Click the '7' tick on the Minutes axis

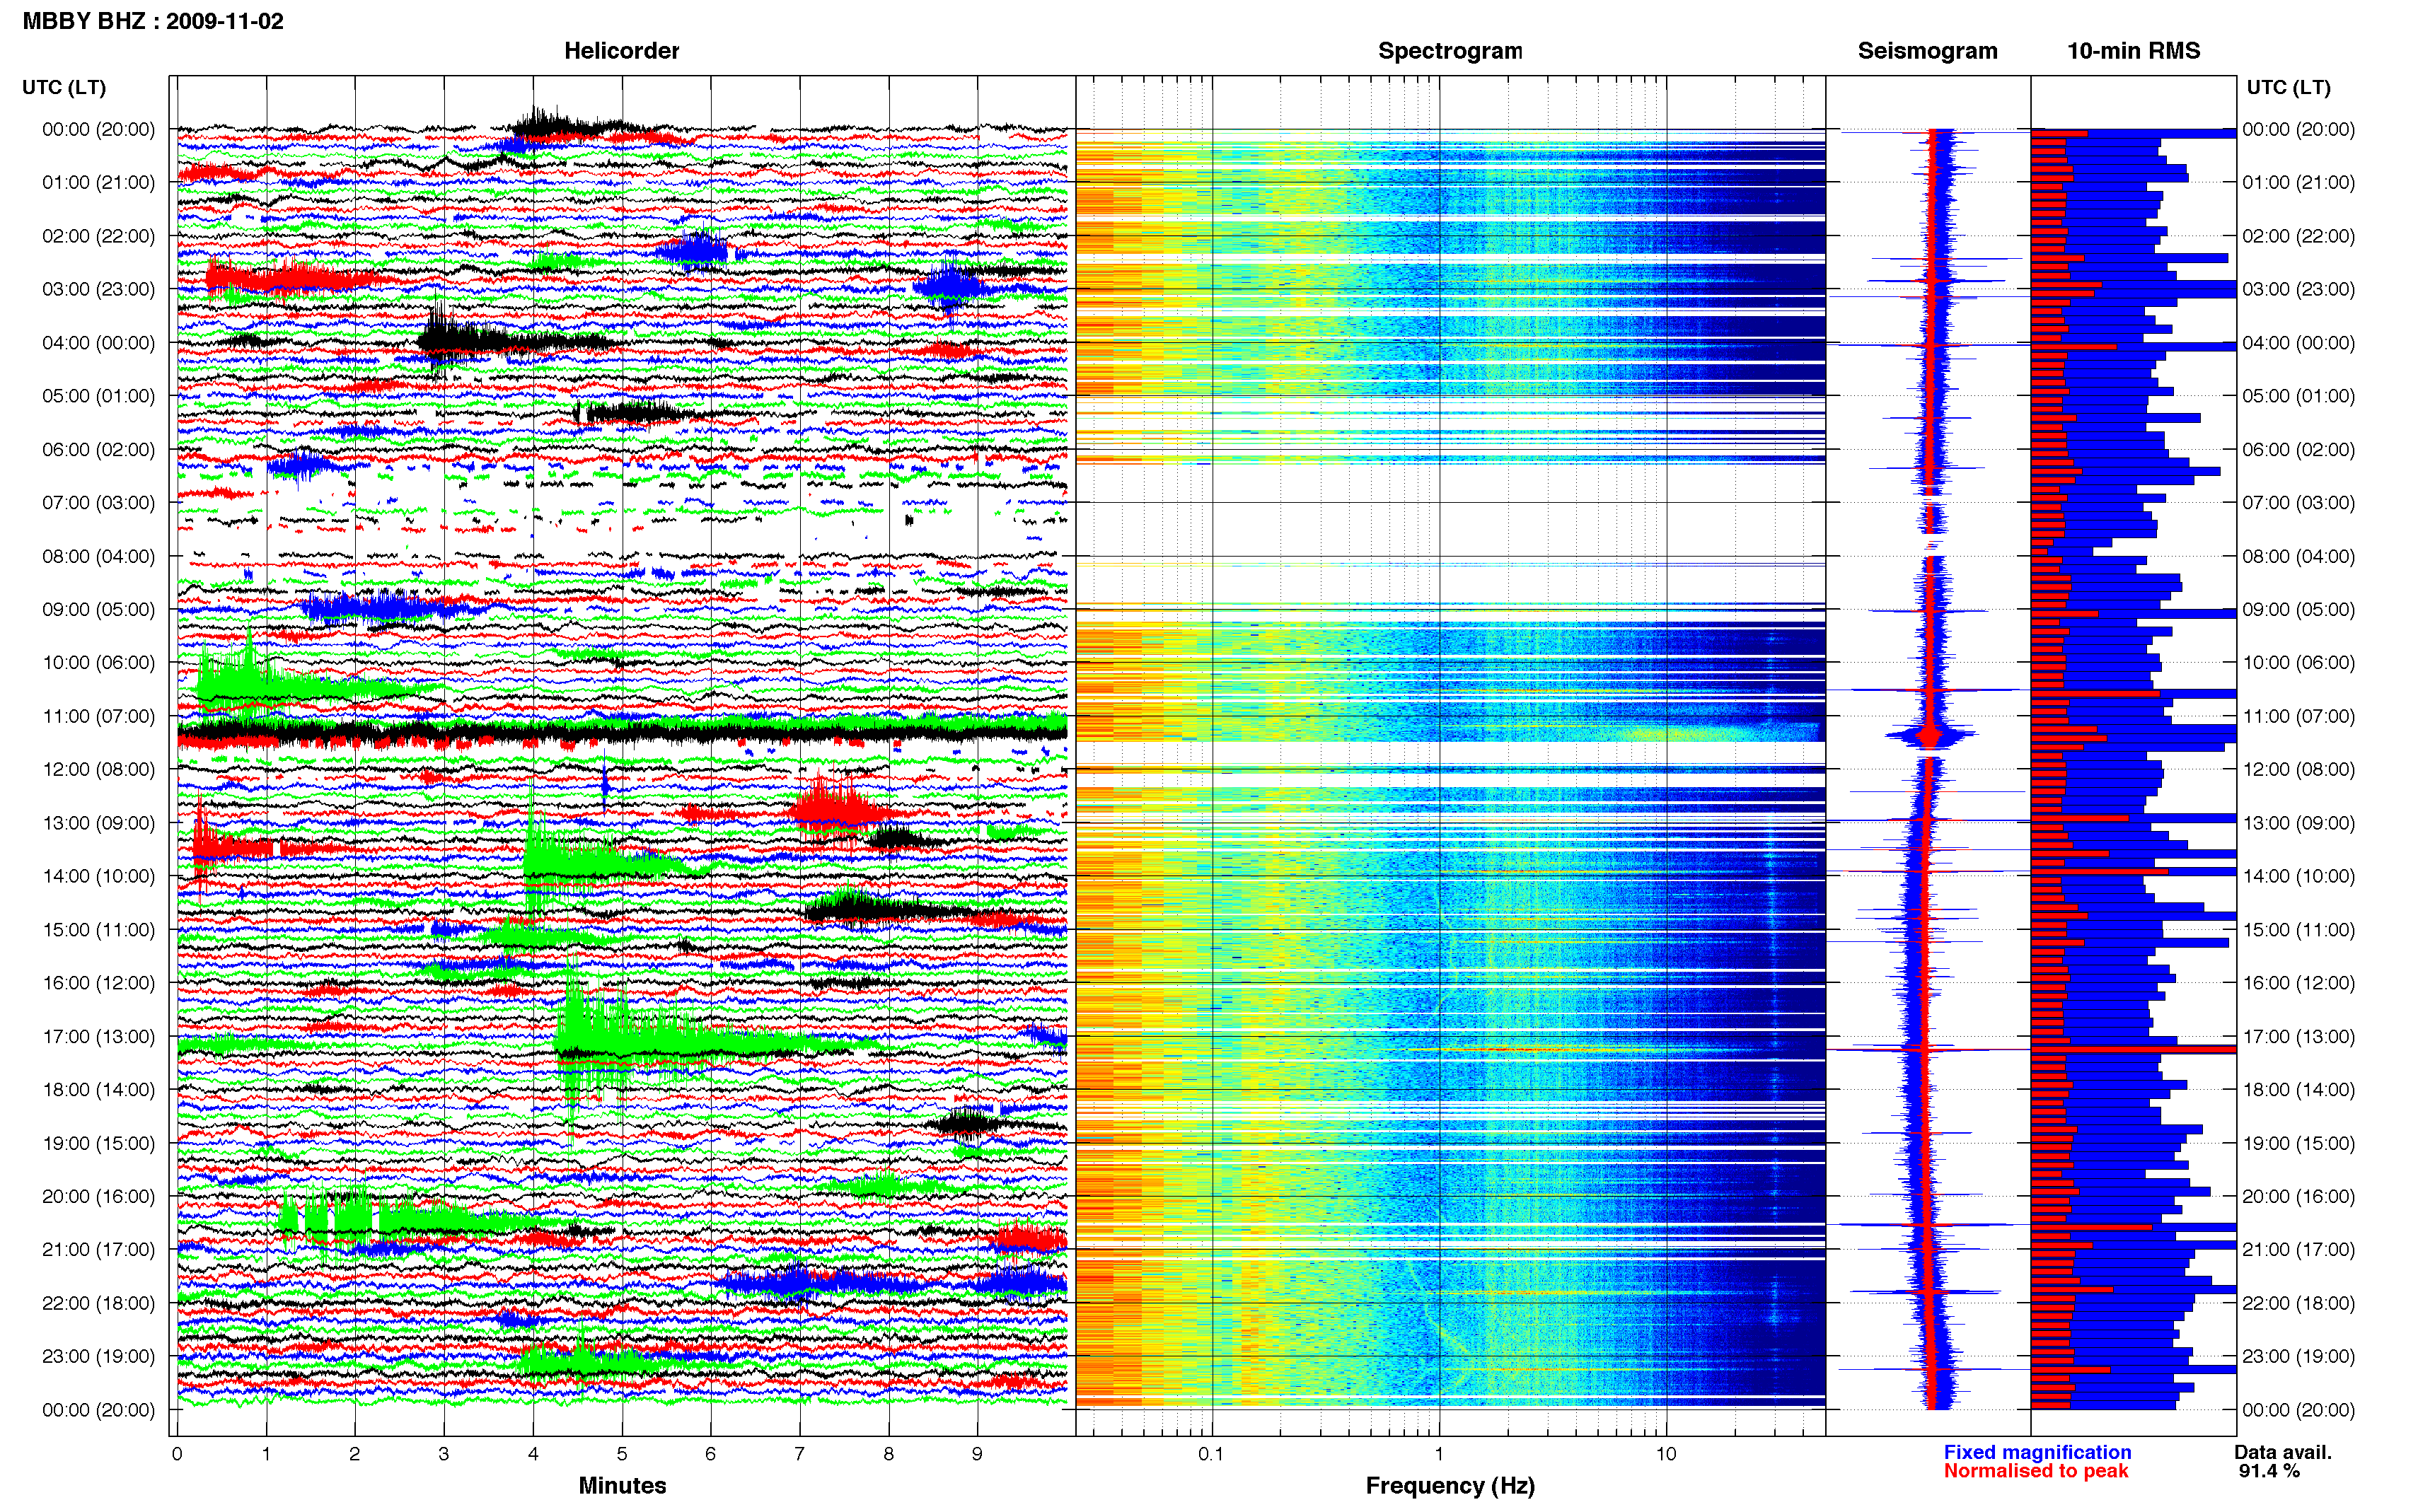pyautogui.click(x=799, y=1455)
